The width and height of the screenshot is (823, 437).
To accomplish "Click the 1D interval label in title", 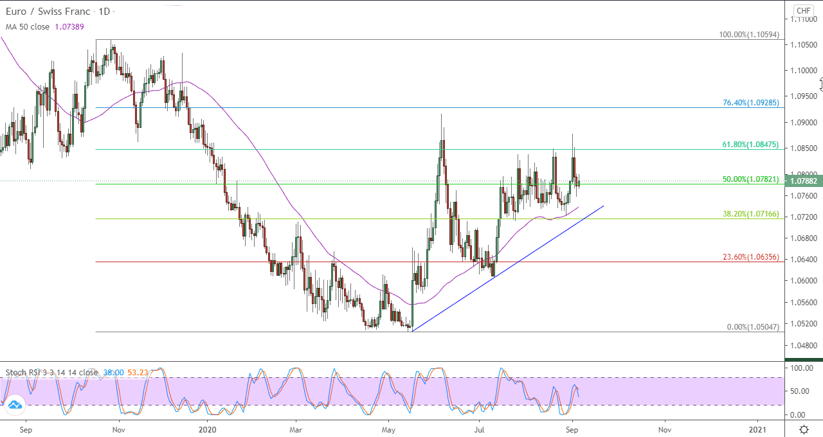I will [105, 13].
